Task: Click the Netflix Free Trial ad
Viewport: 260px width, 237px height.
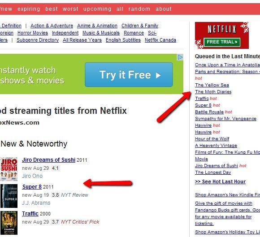Action: pyautogui.click(x=222, y=35)
